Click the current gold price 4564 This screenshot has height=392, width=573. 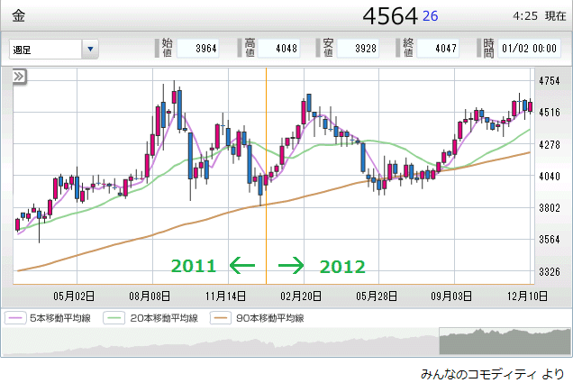[x=389, y=16]
